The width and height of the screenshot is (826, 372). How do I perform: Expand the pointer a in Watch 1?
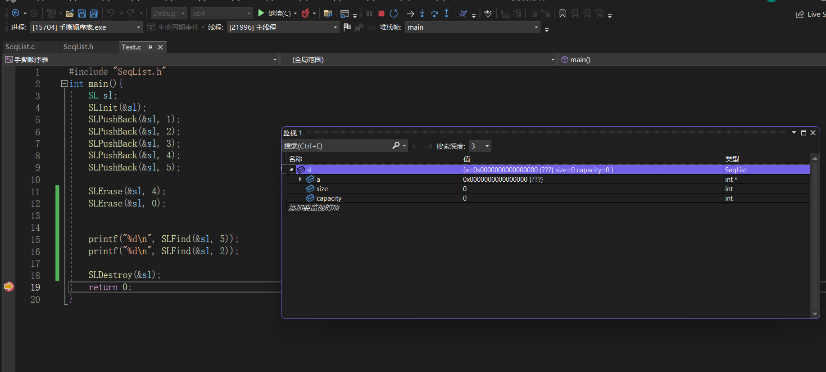(x=300, y=179)
